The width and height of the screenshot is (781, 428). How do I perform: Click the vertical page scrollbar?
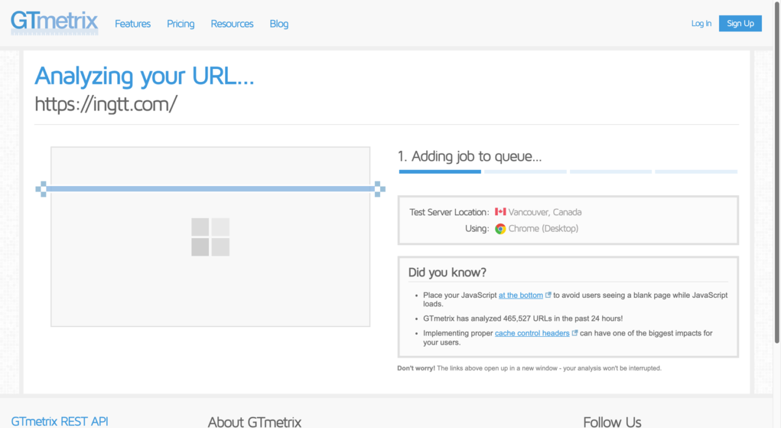(776, 172)
